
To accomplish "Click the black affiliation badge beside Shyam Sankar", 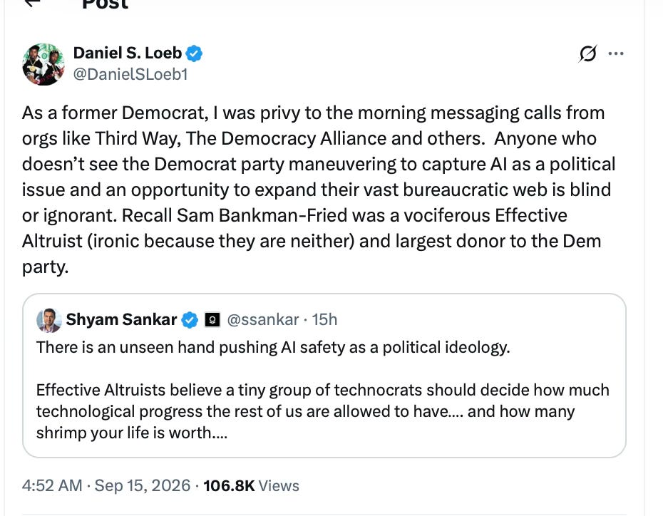I will pyautogui.click(x=212, y=320).
